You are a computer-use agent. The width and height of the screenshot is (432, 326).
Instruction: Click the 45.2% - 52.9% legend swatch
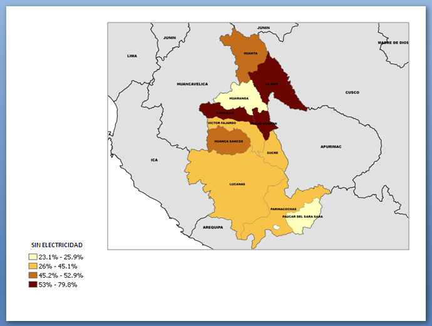33,275
